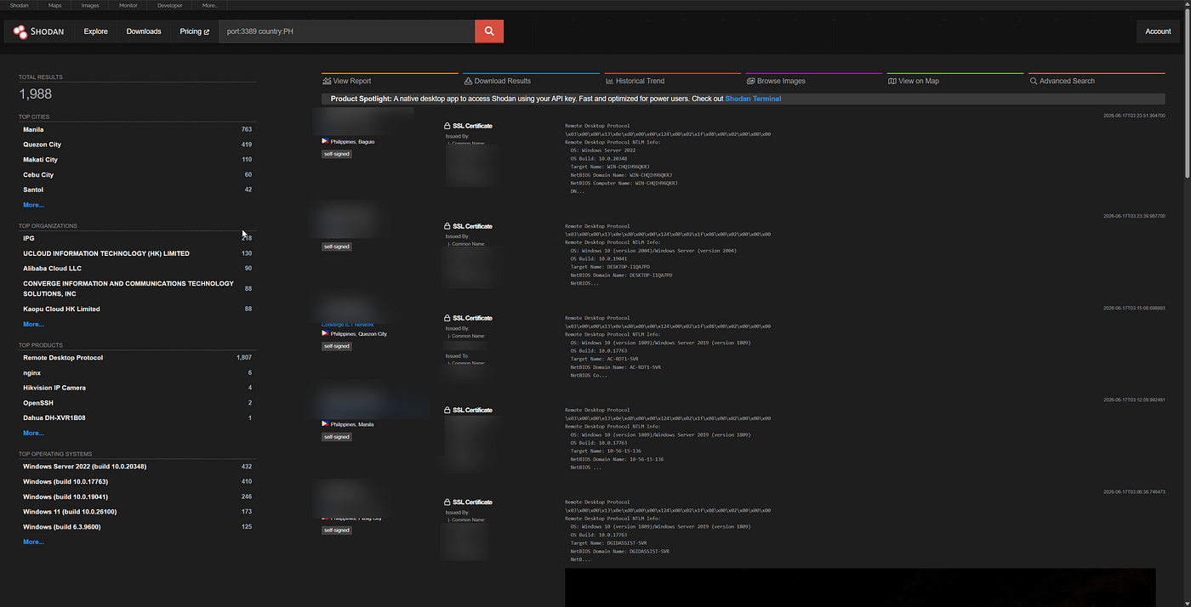
Task: Click the Philippines flag on the Manila result
Action: click(325, 423)
